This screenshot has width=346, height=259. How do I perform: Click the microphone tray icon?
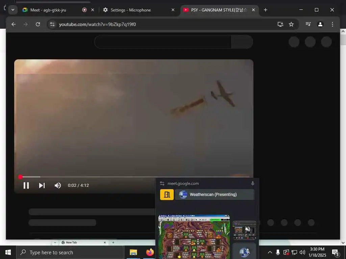[278, 252]
